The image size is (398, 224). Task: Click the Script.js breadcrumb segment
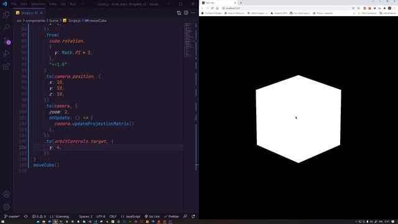72,21
